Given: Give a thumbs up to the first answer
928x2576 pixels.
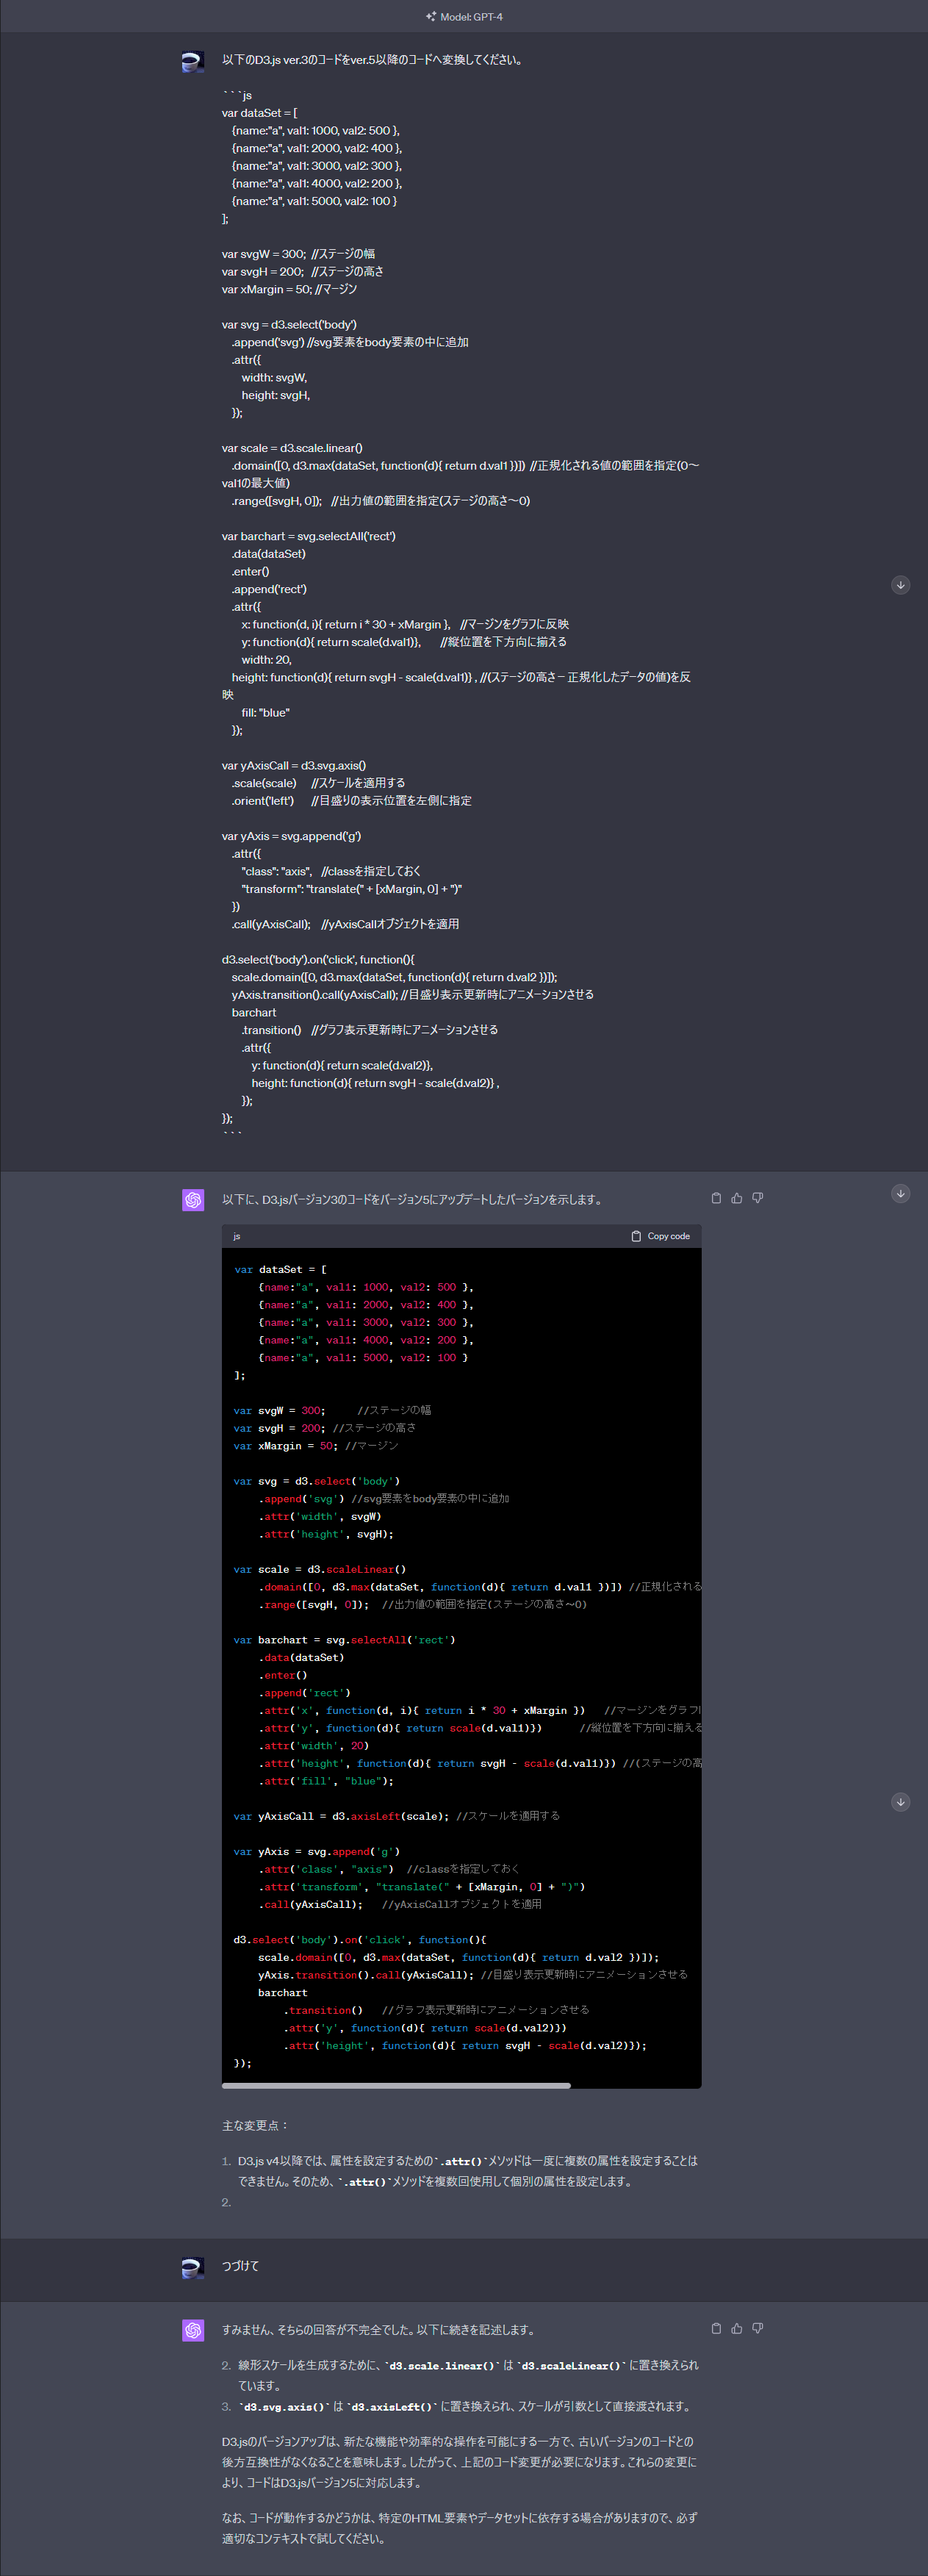Looking at the screenshot, I should 737,1198.
